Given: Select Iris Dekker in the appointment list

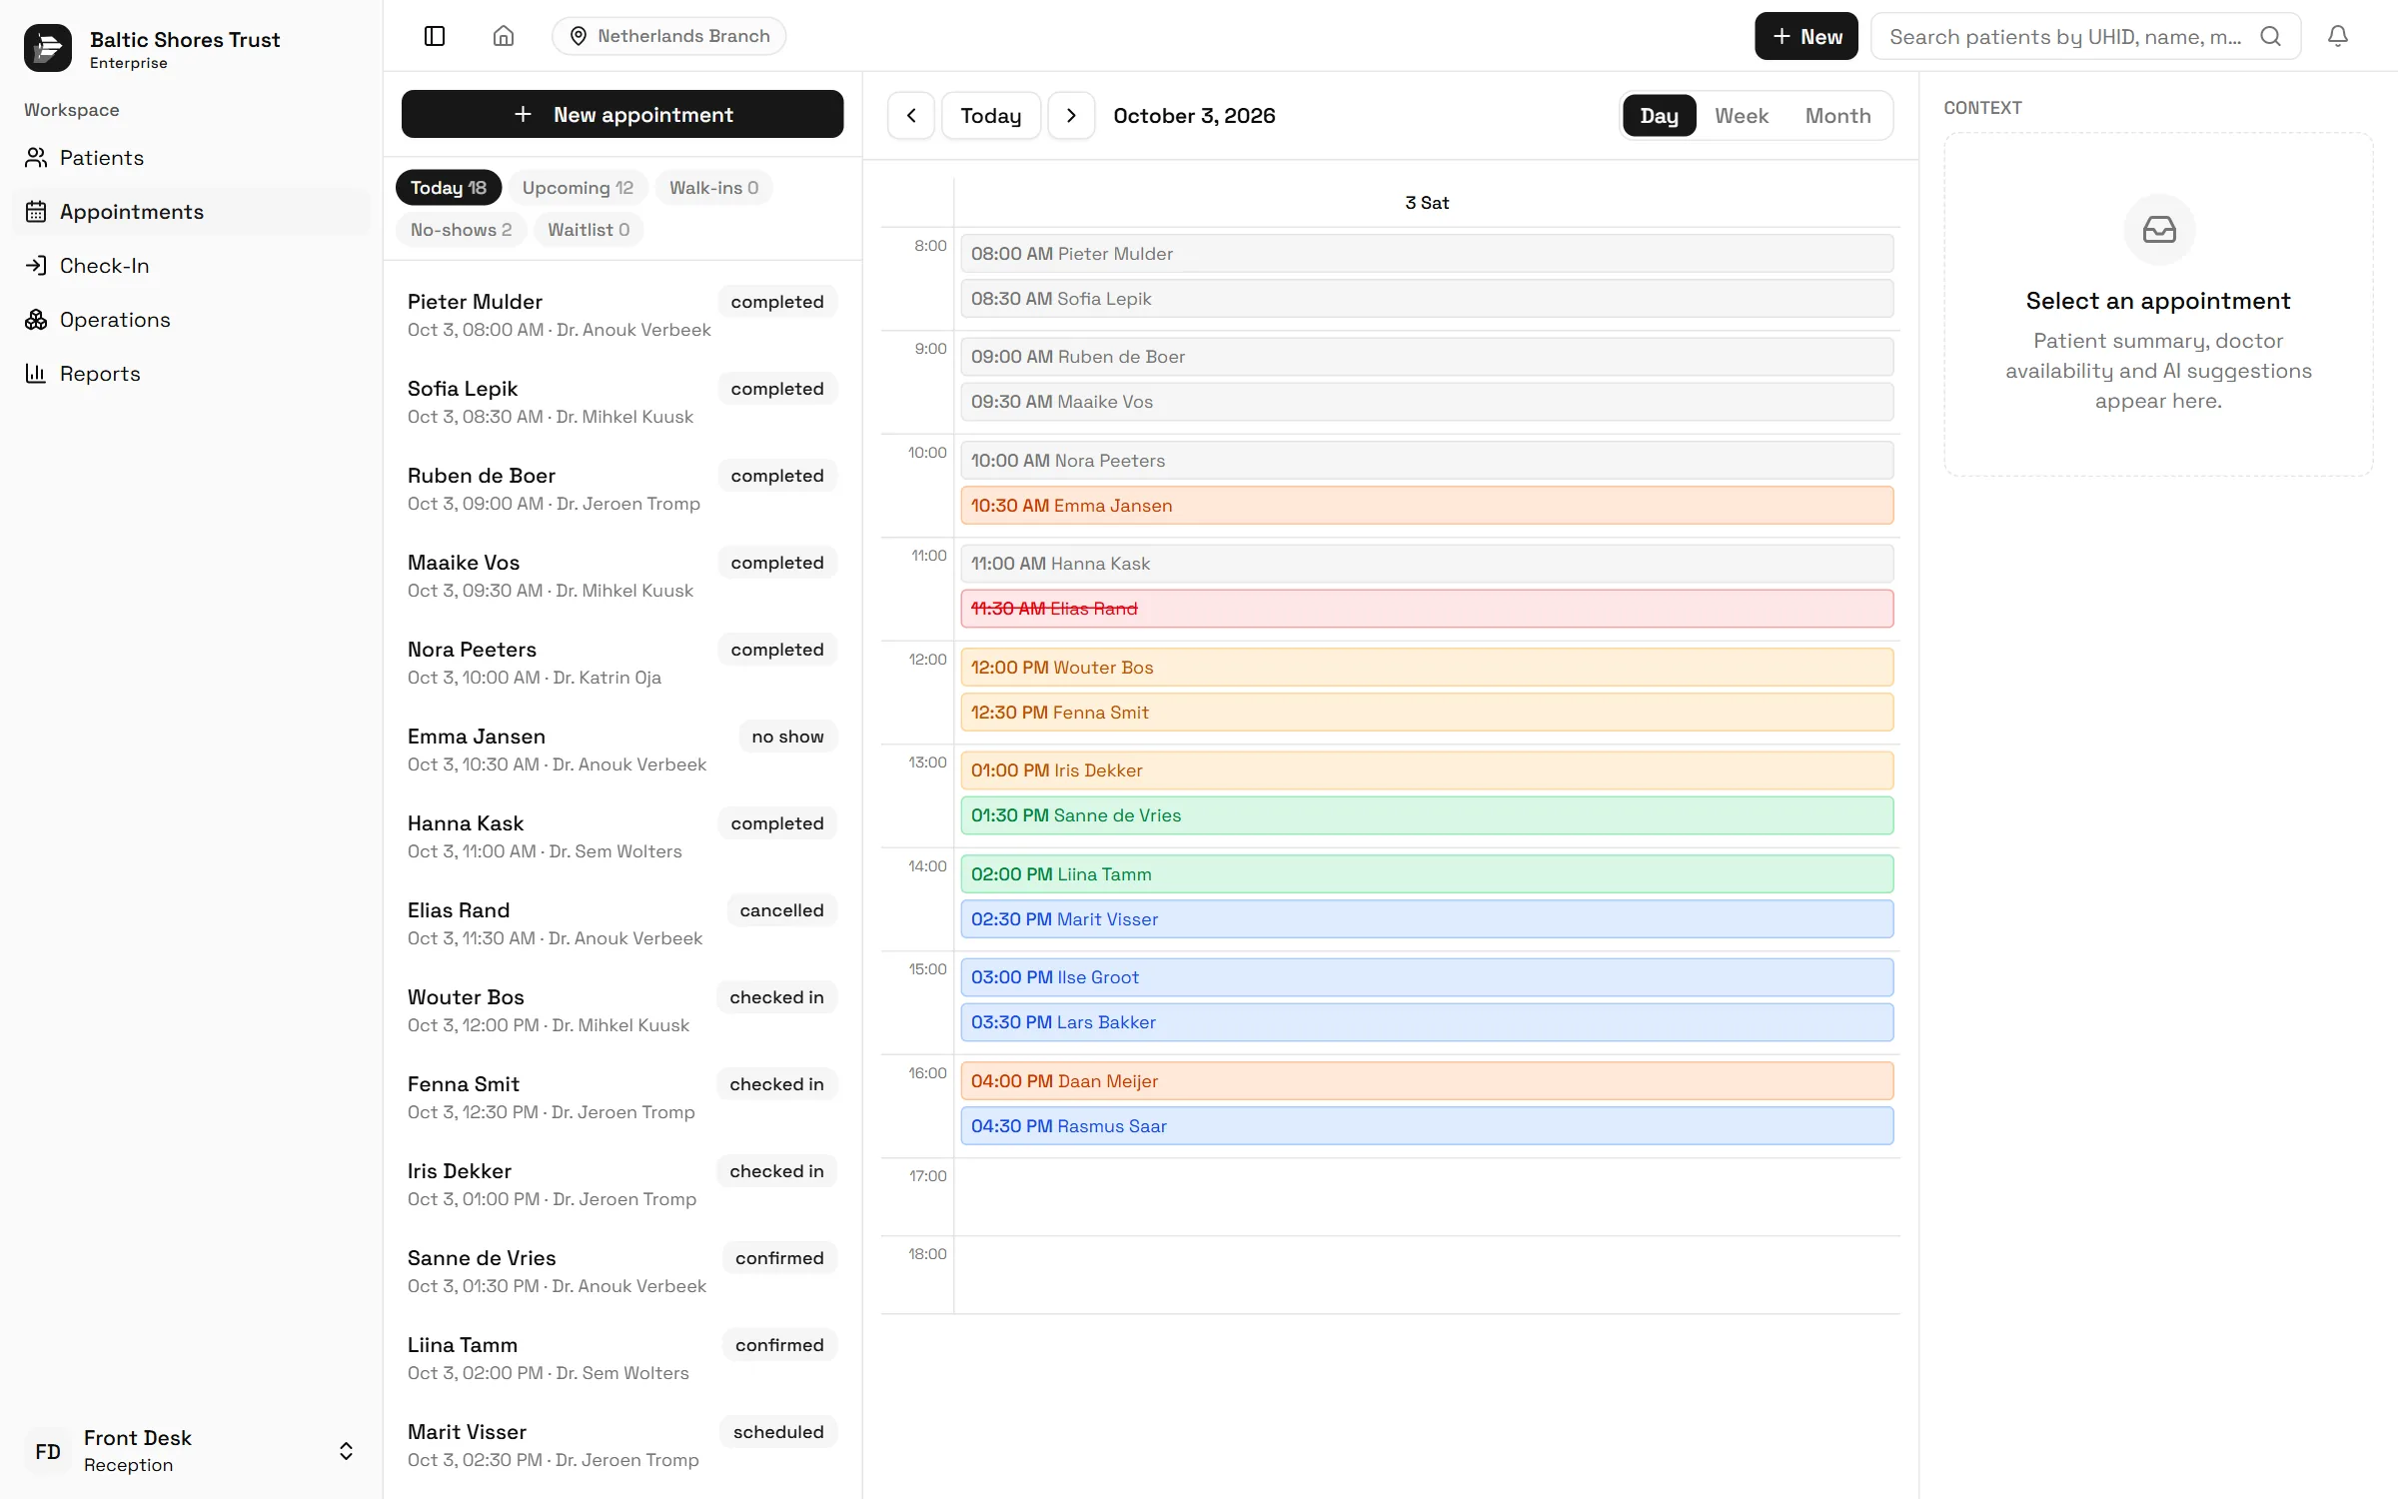Looking at the screenshot, I should click(622, 1184).
